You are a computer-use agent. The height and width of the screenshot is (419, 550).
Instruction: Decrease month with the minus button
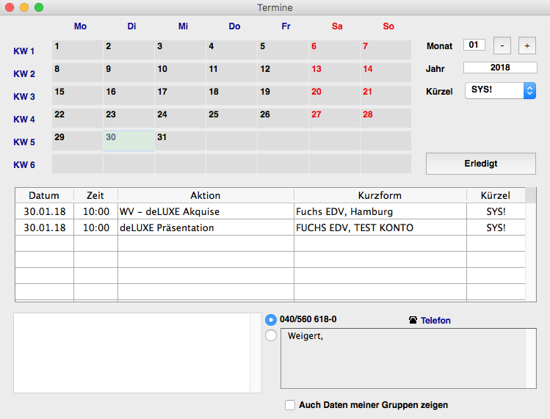coord(502,45)
